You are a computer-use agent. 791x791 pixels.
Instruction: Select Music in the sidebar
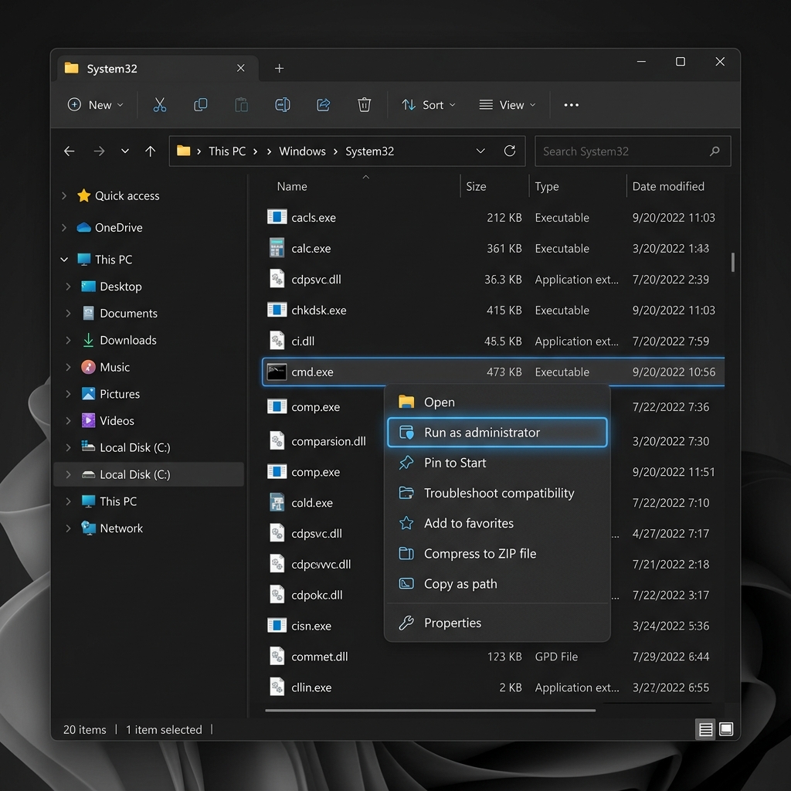[x=114, y=367]
